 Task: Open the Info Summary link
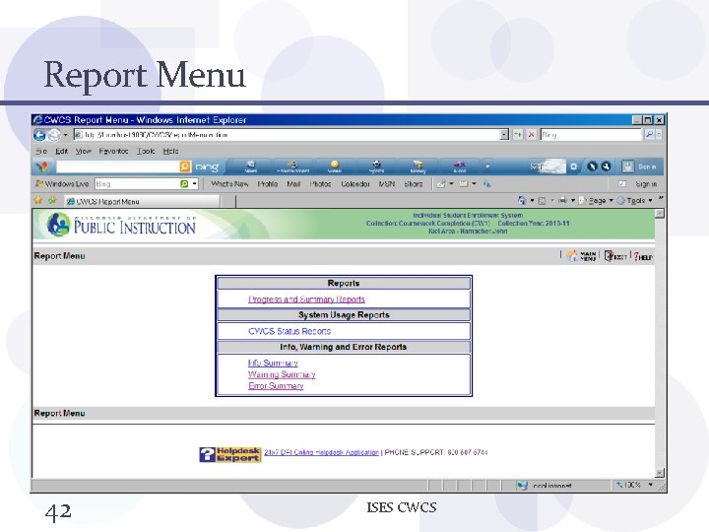[273, 363]
